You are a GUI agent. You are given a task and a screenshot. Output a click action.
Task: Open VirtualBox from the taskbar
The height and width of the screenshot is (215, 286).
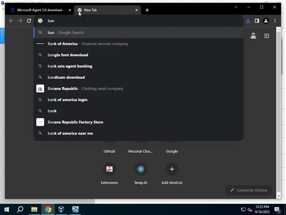tap(61, 209)
